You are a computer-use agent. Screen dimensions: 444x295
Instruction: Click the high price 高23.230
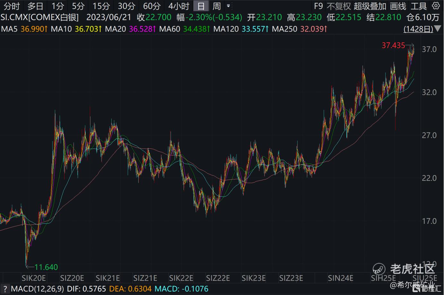(304, 17)
